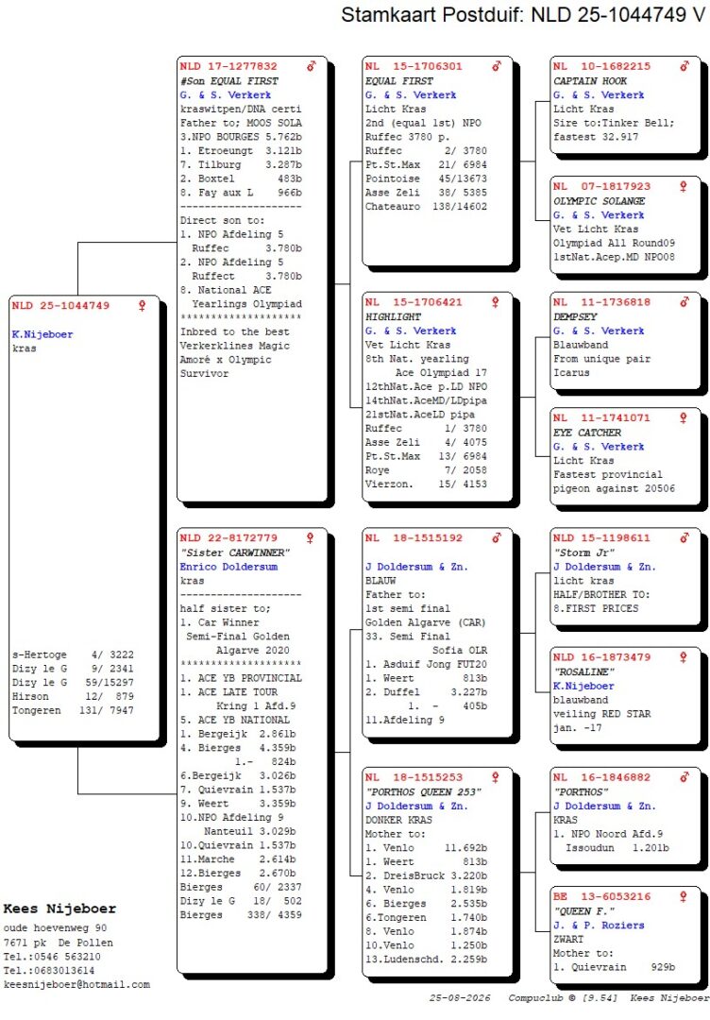Click the male symbol on PORTHOS card
The height and width of the screenshot is (1020, 710).
[685, 777]
